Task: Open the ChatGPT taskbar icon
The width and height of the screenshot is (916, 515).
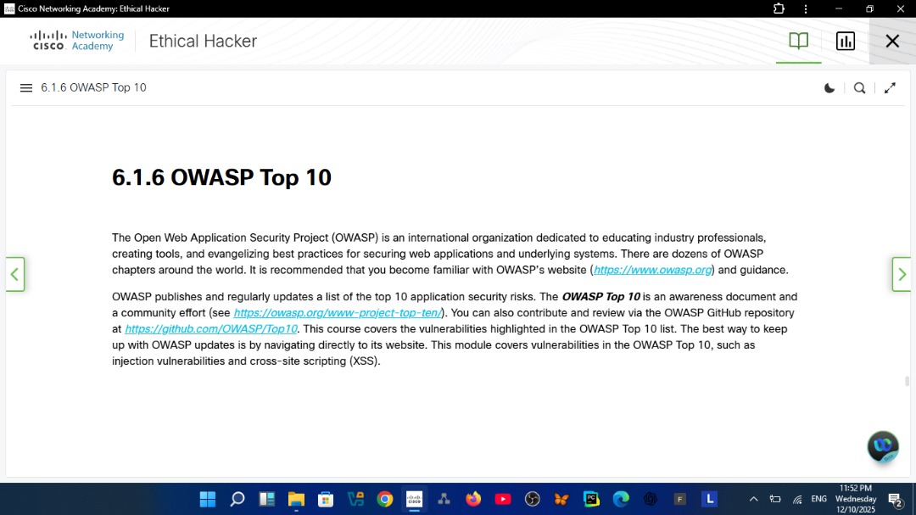Action: [x=651, y=499]
